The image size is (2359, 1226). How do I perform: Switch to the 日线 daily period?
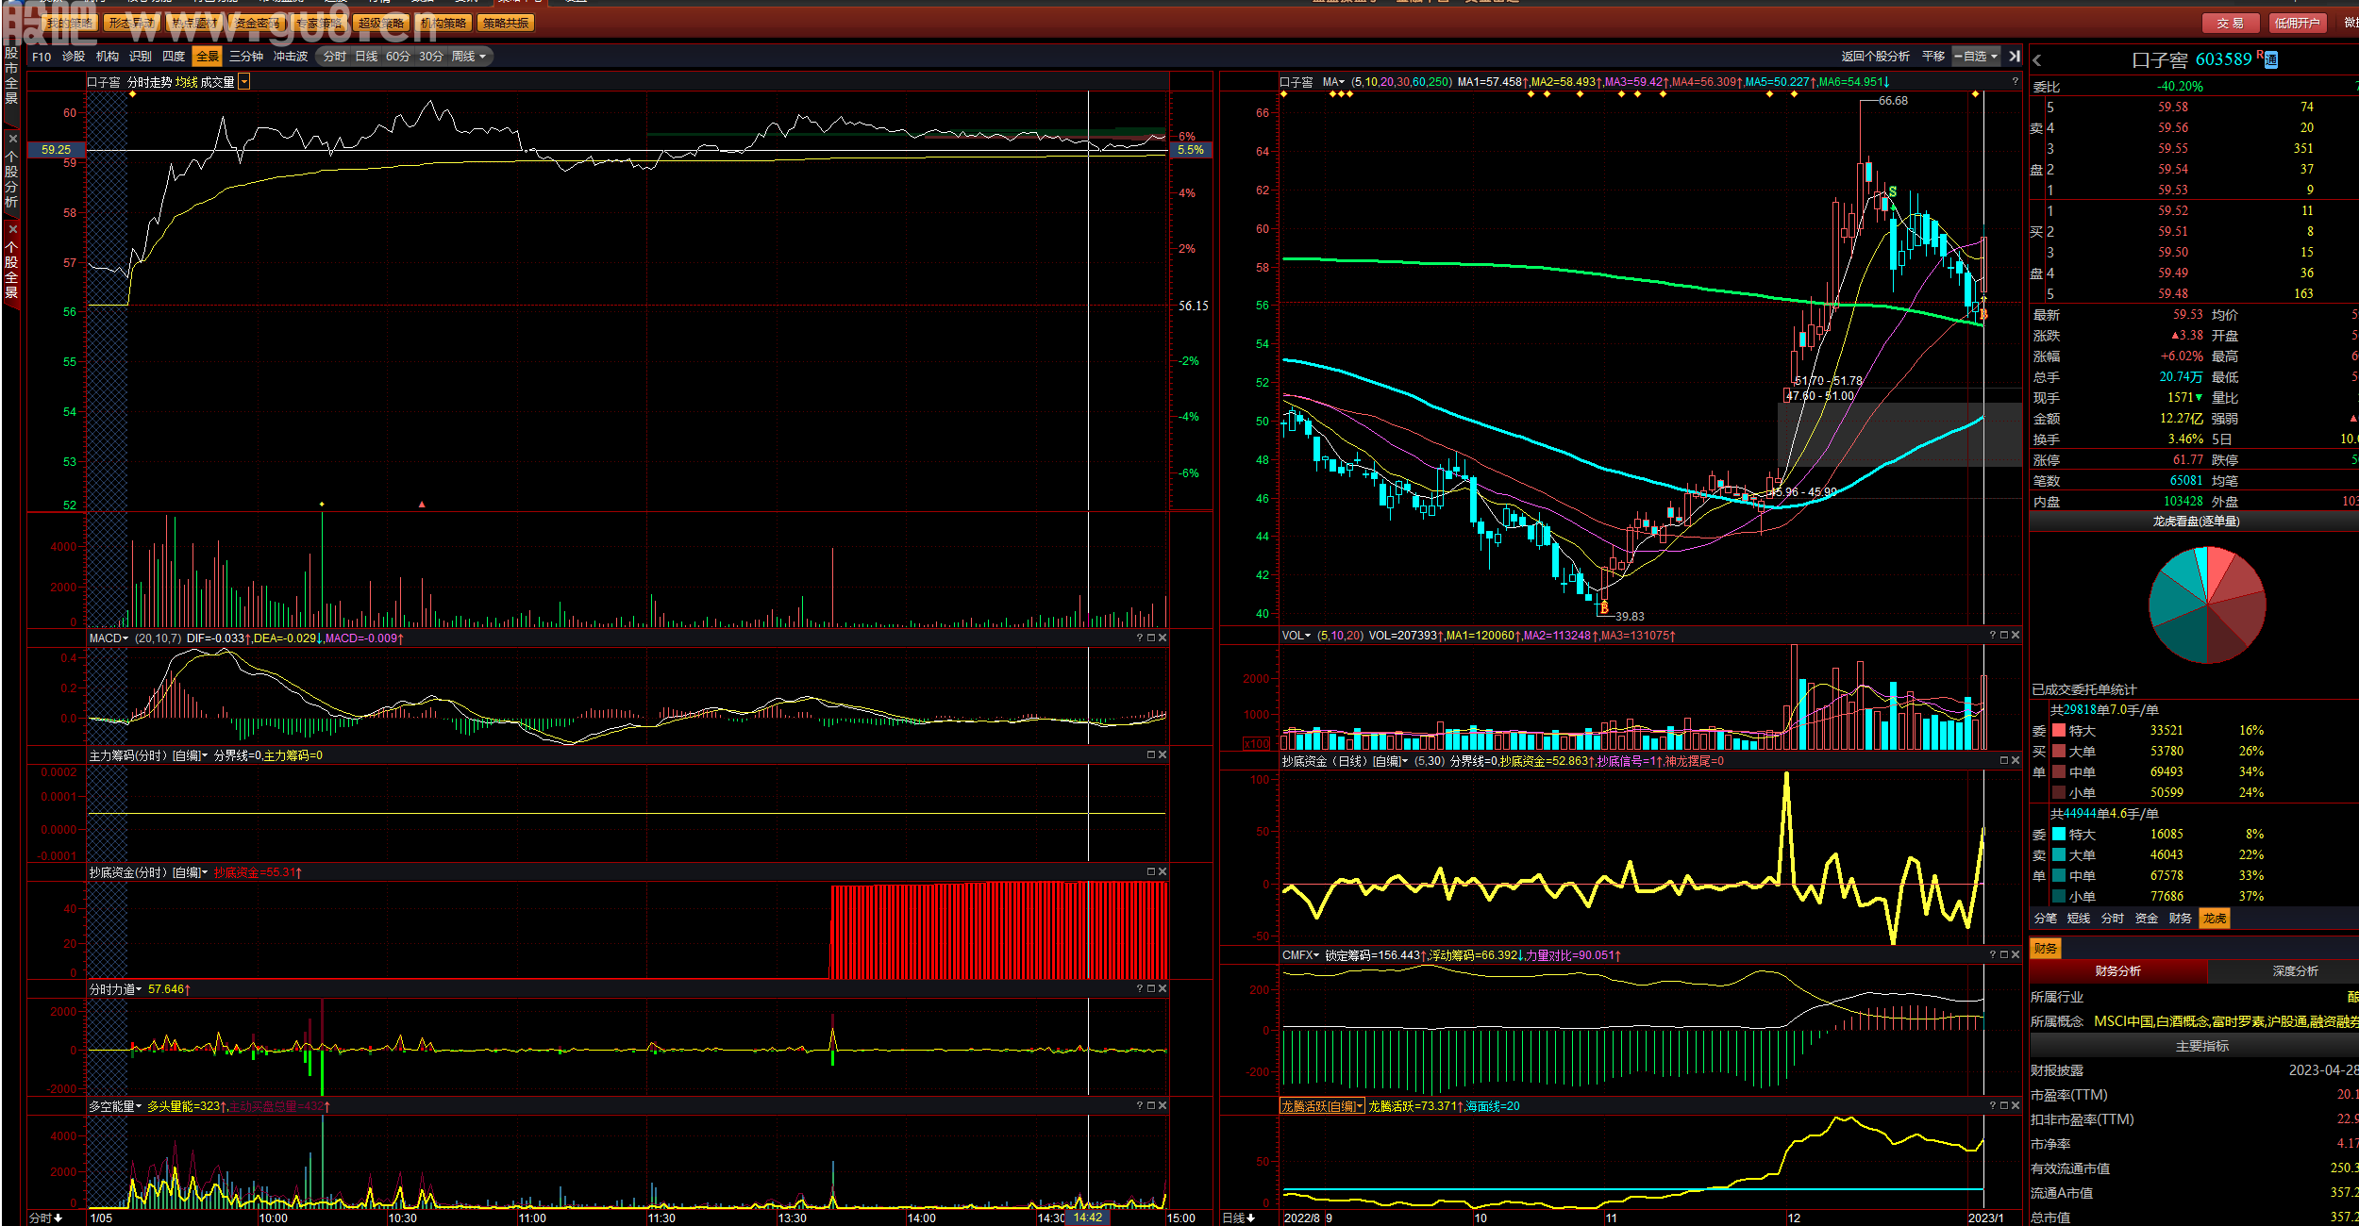click(366, 57)
